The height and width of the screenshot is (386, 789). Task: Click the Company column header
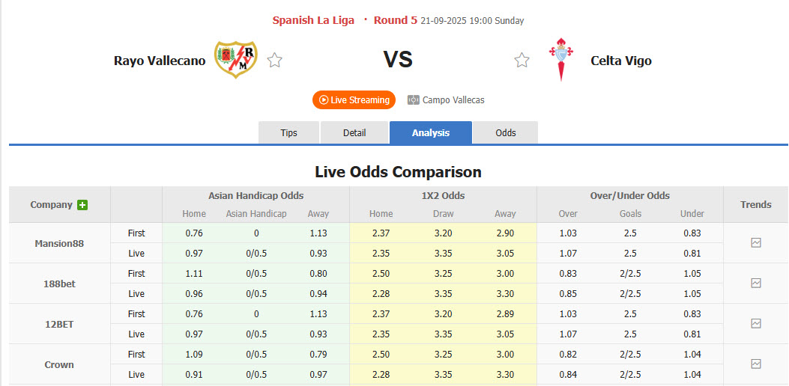[x=51, y=205]
